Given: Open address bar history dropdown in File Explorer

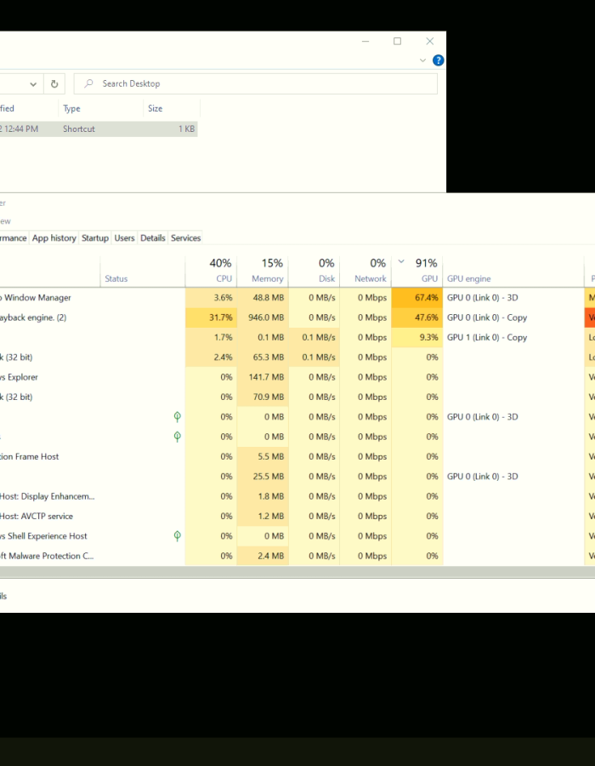Looking at the screenshot, I should (32, 84).
